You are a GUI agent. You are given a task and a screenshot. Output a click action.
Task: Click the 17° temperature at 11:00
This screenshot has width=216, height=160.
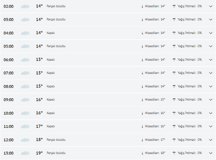[x=39, y=126]
